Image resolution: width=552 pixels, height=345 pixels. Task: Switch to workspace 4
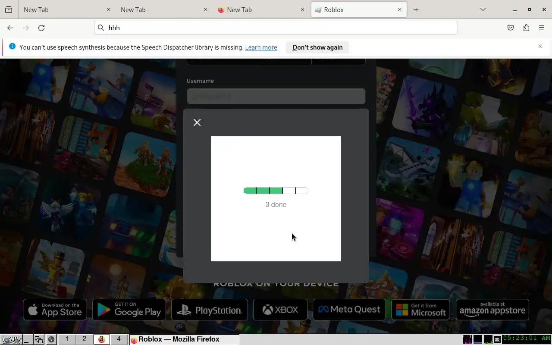click(x=119, y=339)
